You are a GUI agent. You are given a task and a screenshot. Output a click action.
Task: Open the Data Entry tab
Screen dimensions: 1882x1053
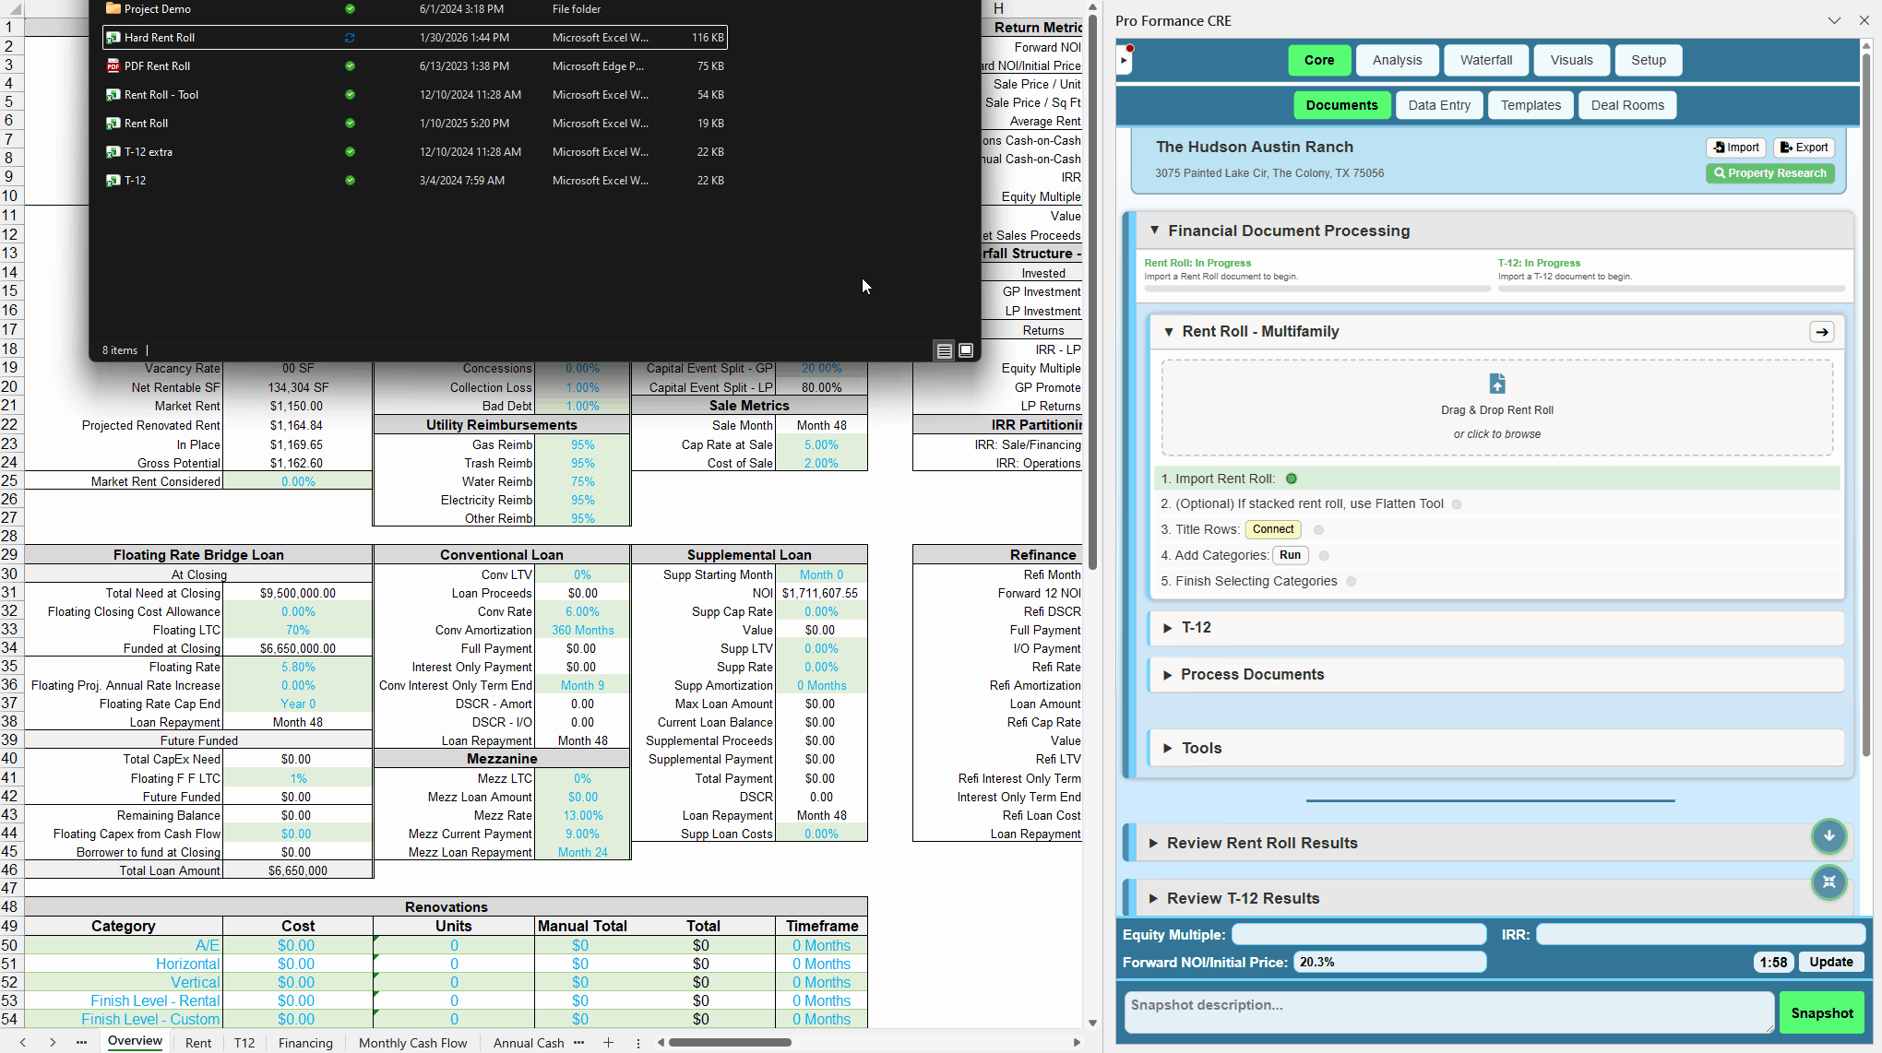pyautogui.click(x=1438, y=105)
